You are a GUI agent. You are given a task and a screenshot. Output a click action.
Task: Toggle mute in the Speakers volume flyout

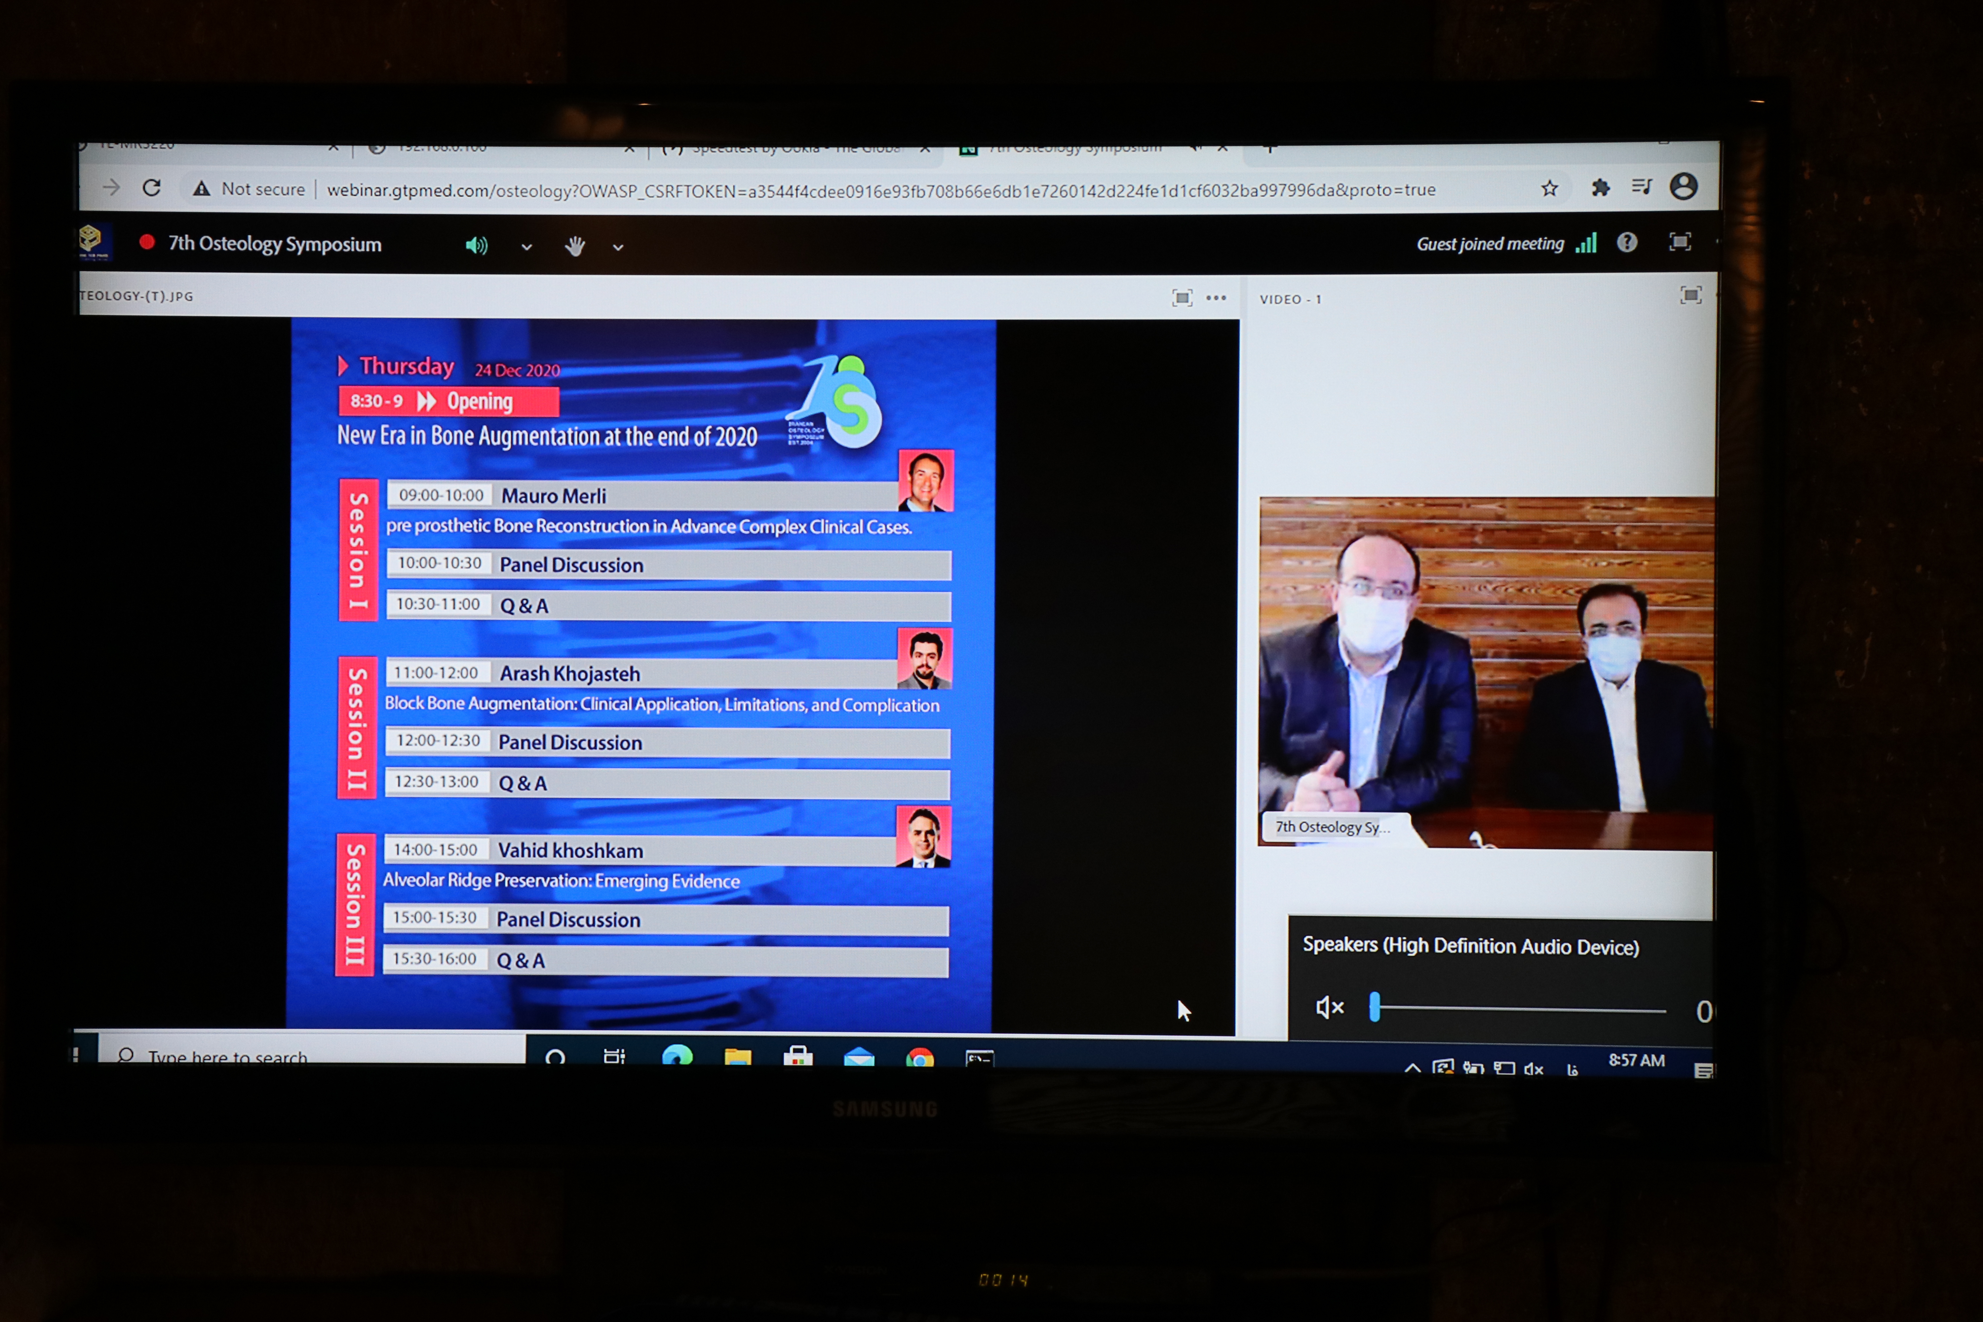(1330, 1007)
